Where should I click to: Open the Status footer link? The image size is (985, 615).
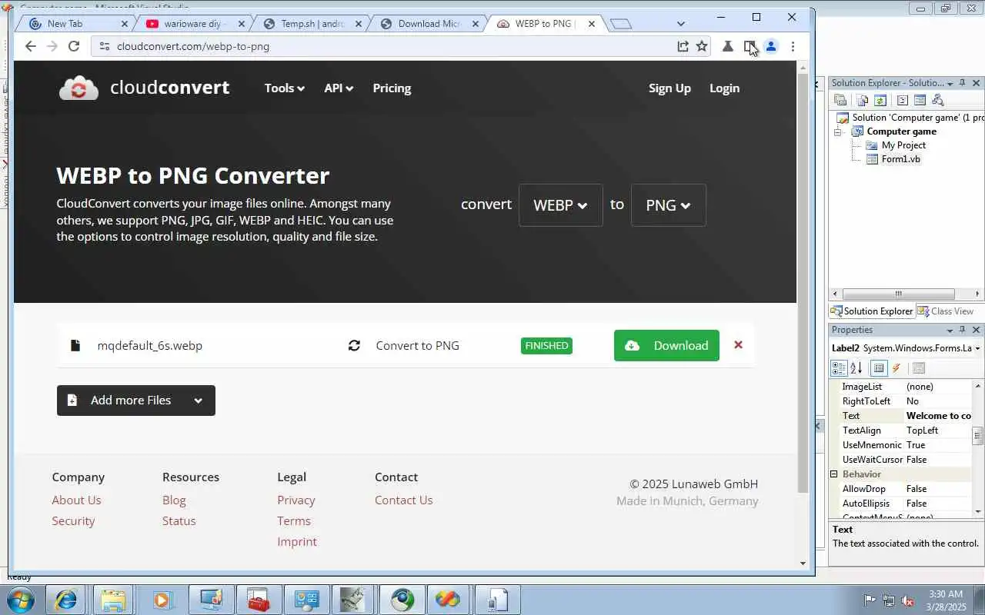click(179, 520)
